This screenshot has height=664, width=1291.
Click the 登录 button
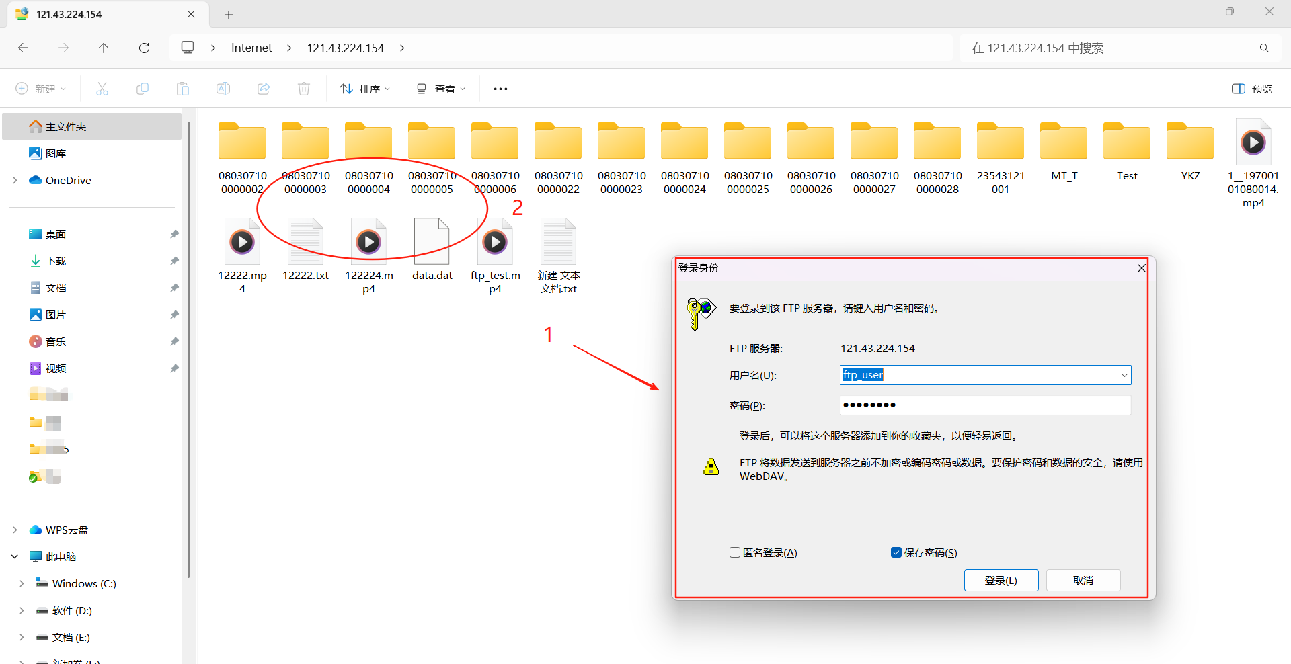[x=1001, y=580]
